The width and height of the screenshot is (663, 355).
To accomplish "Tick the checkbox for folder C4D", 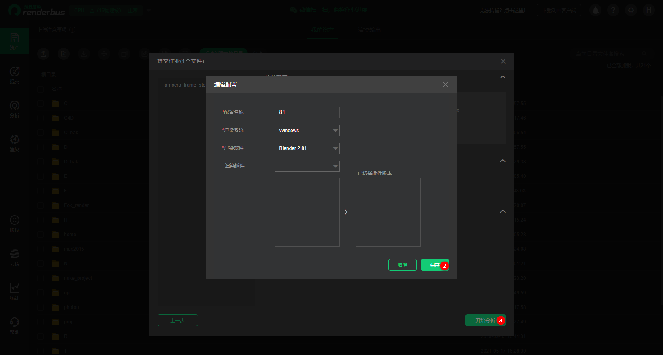I will 41,118.
